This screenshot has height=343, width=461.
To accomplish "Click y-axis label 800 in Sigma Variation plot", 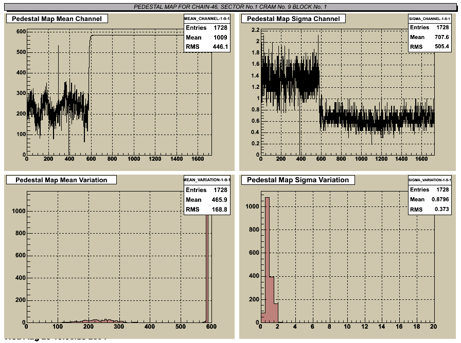I will [x=254, y=230].
